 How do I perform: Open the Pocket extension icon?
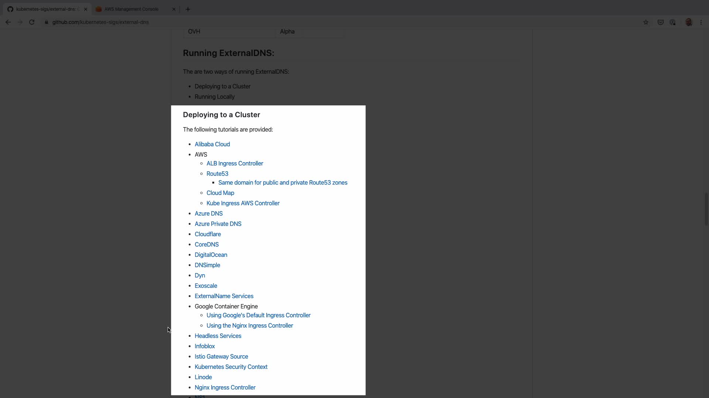(660, 22)
